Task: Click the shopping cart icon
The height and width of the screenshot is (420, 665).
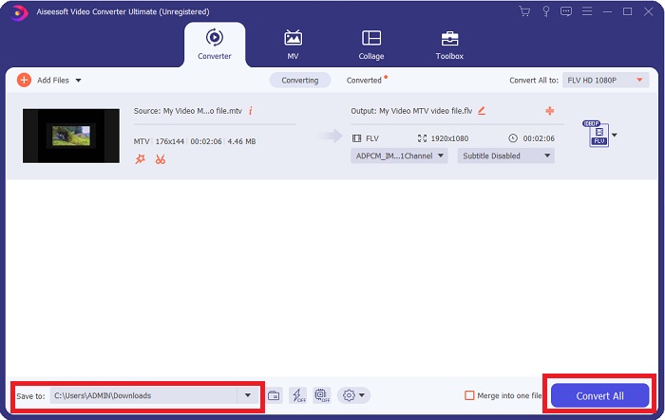Action: [x=524, y=11]
